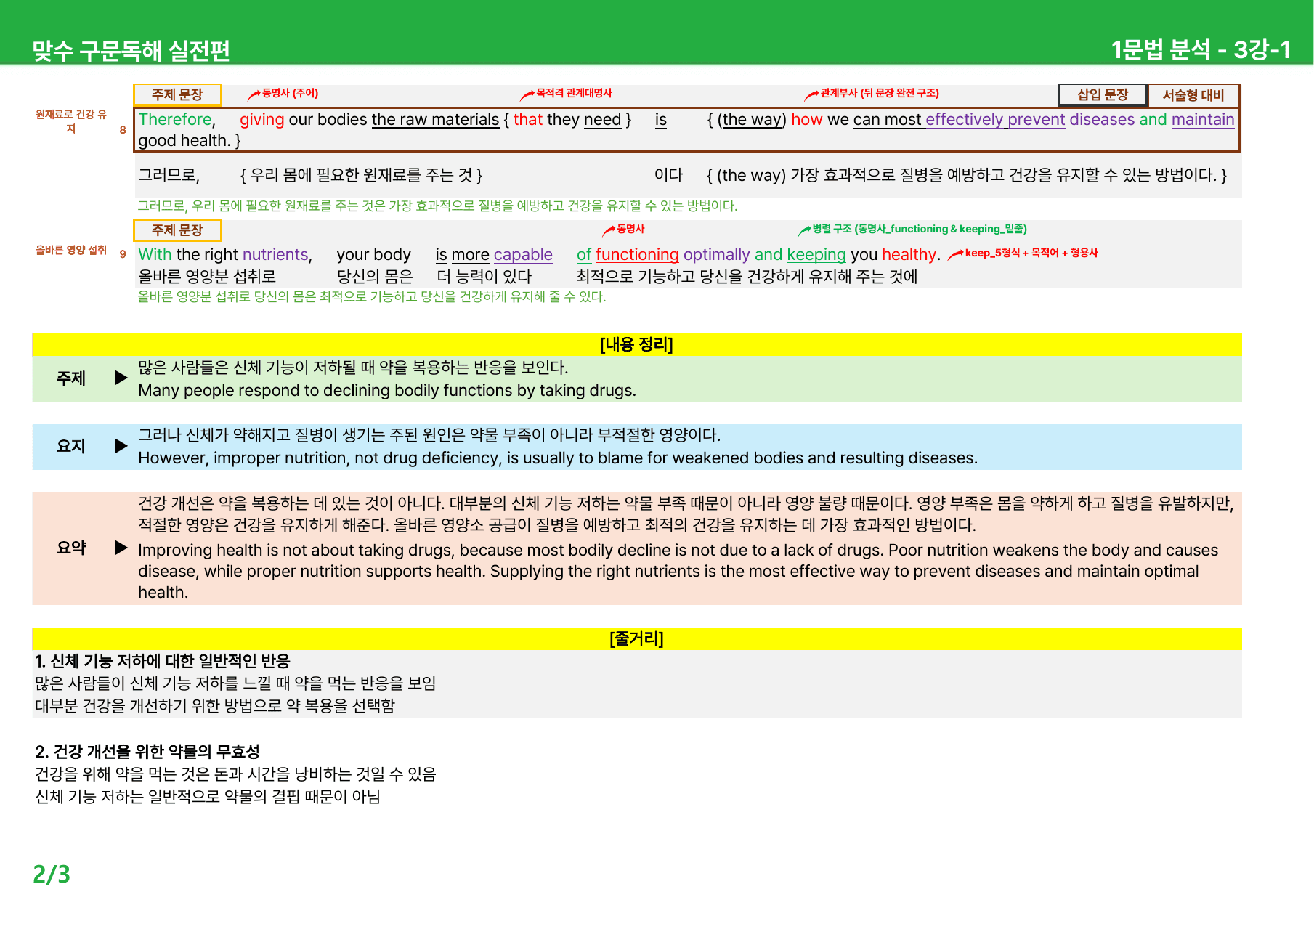Click the page number '2/3'
1314x929 pixels.
coord(52,874)
